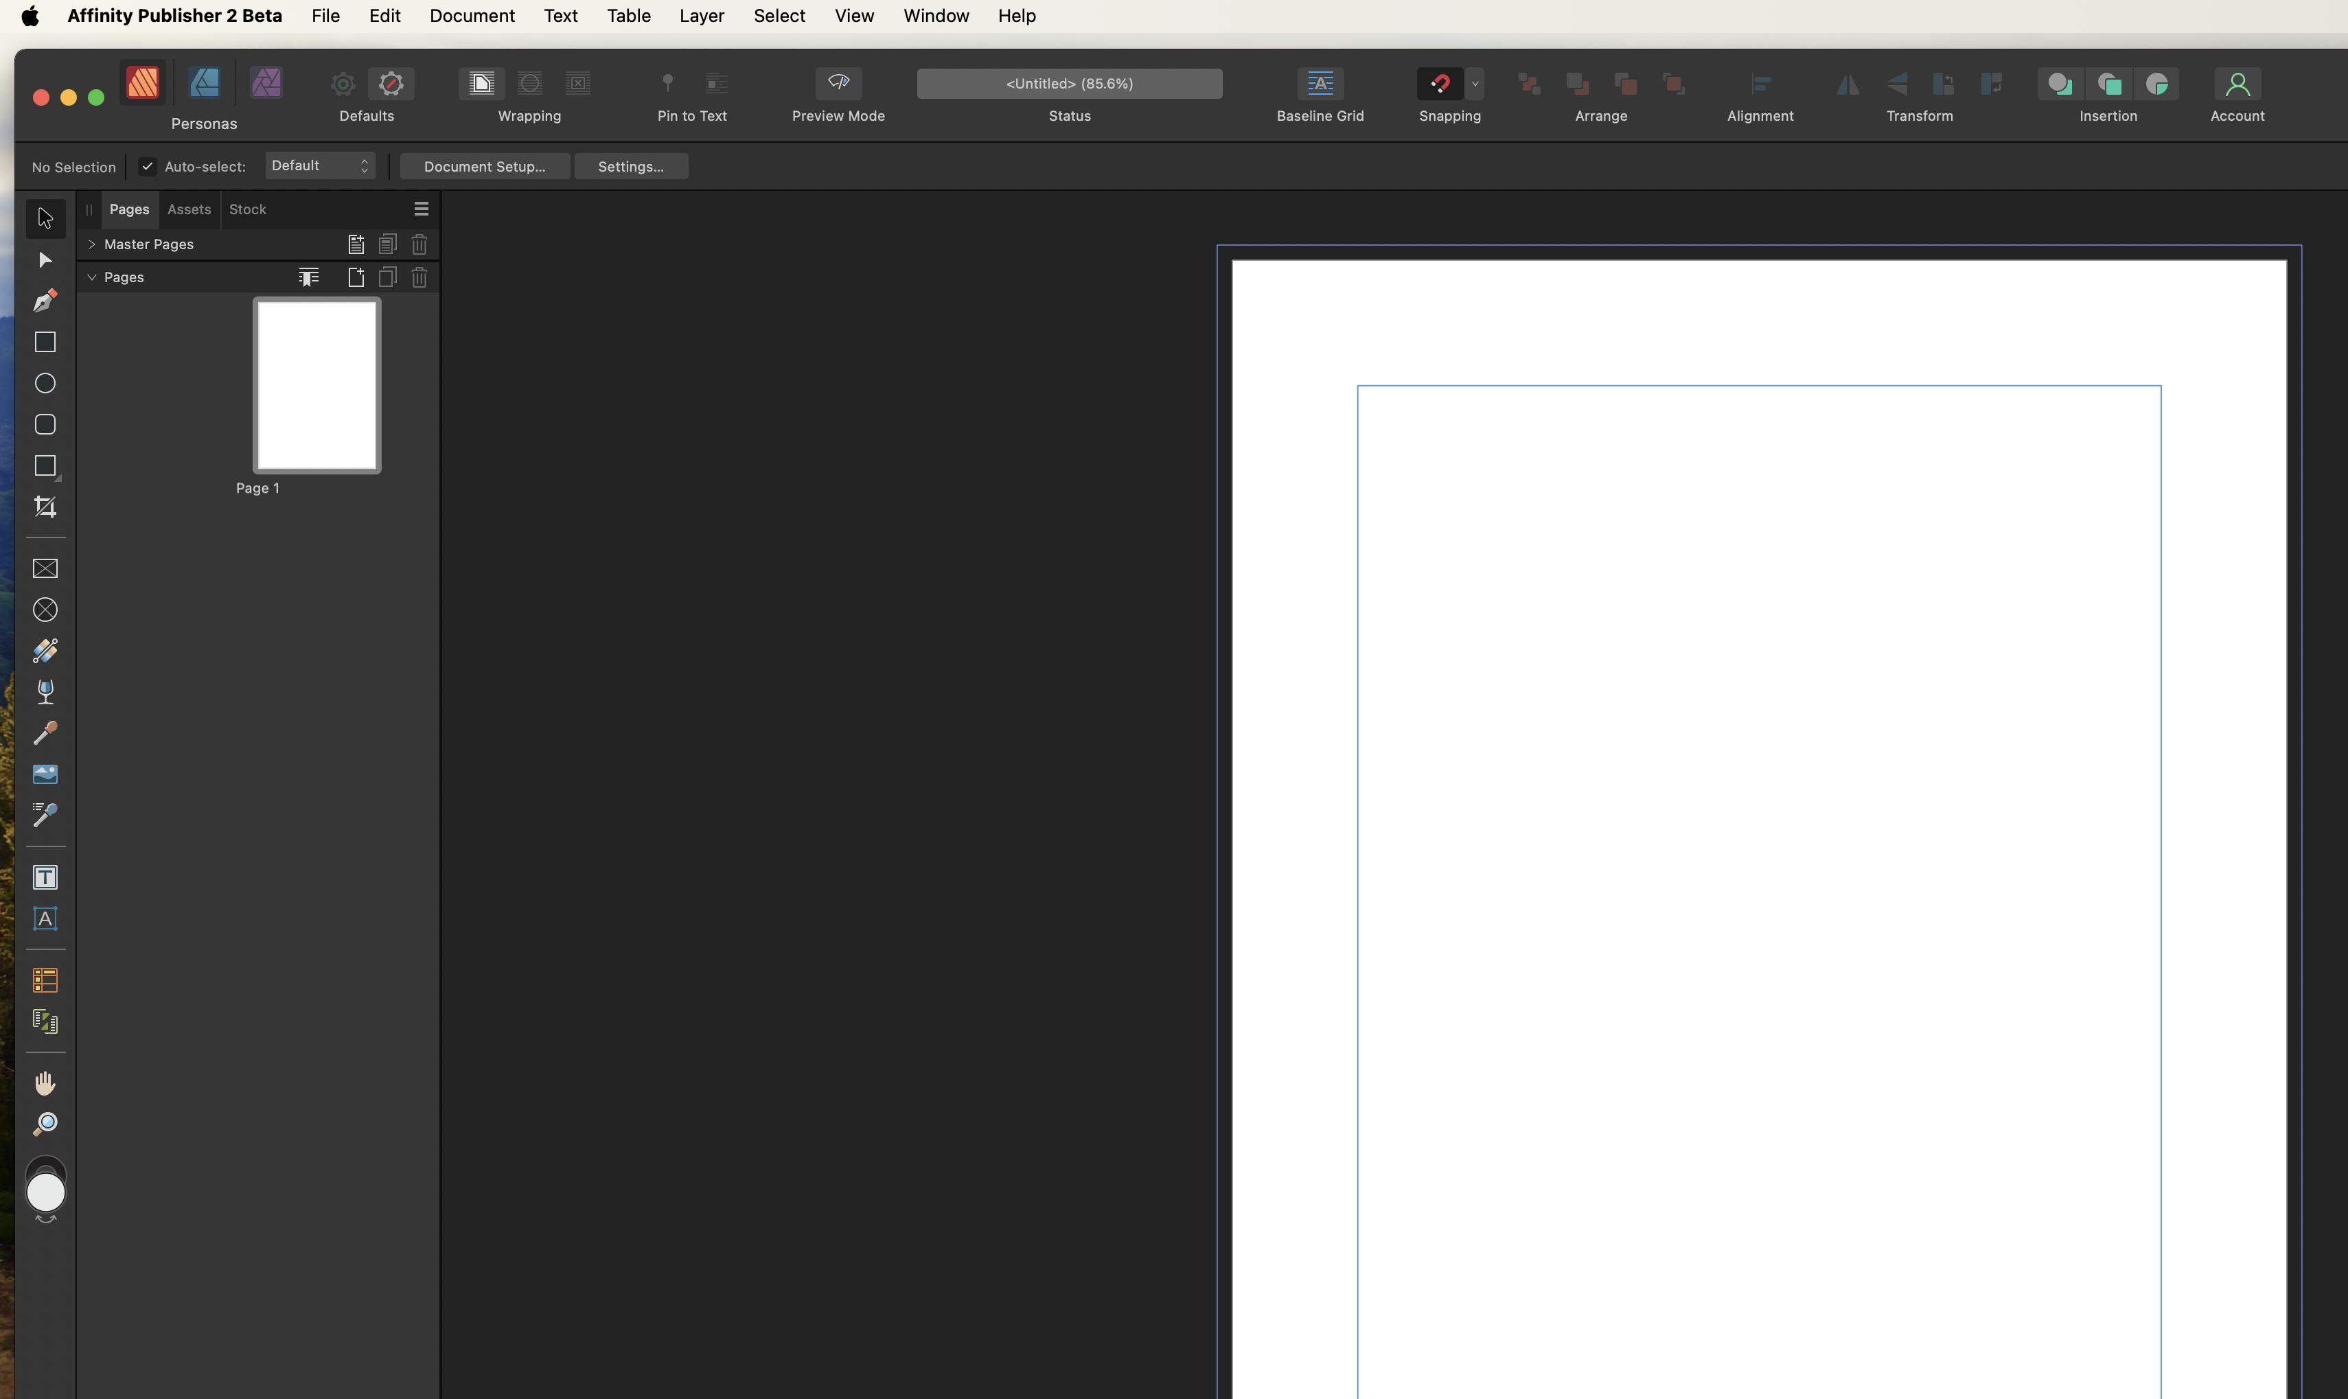Image resolution: width=2348 pixels, height=1399 pixels.
Task: Select the Style Picker tool
Action: [x=45, y=816]
